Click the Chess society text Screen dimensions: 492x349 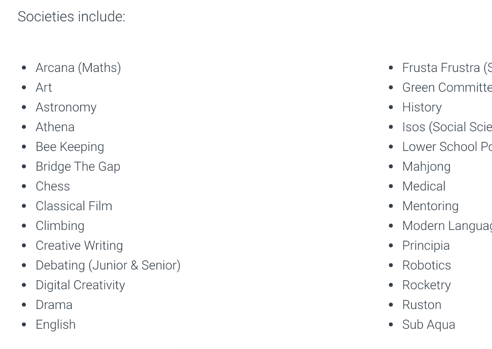pyautogui.click(x=53, y=186)
